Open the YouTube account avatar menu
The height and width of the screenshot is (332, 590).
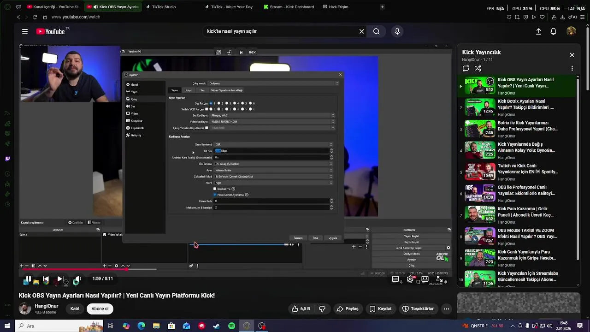[x=572, y=31]
